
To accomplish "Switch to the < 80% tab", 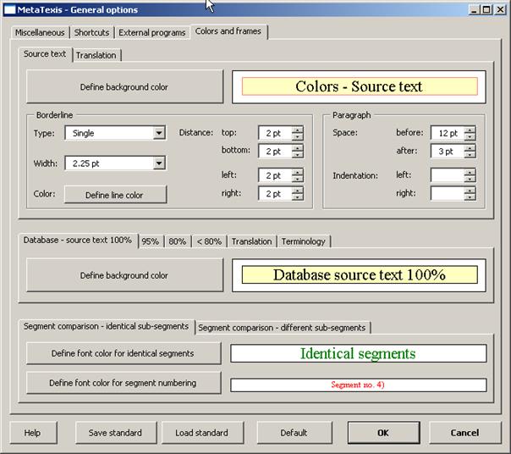I will point(209,241).
